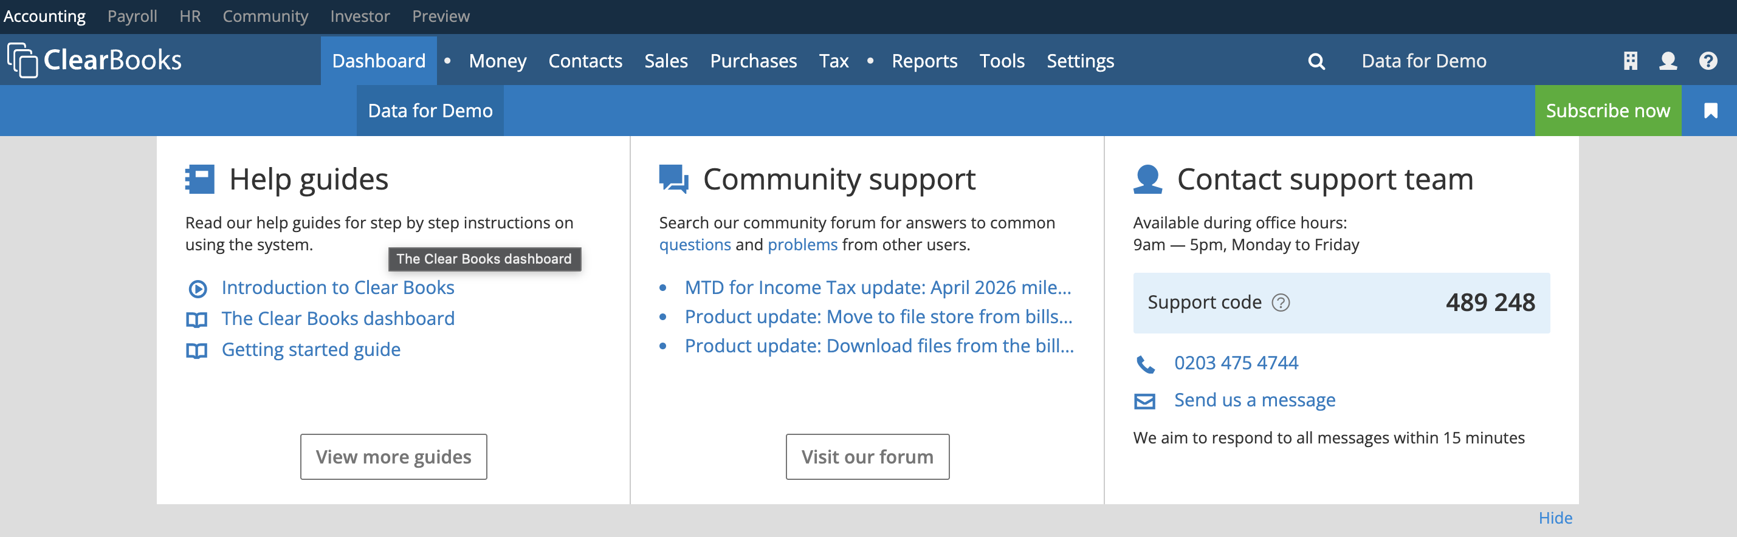Viewport: 1737px width, 537px height.
Task: Switch to the Preview product tab
Action: pos(441,16)
